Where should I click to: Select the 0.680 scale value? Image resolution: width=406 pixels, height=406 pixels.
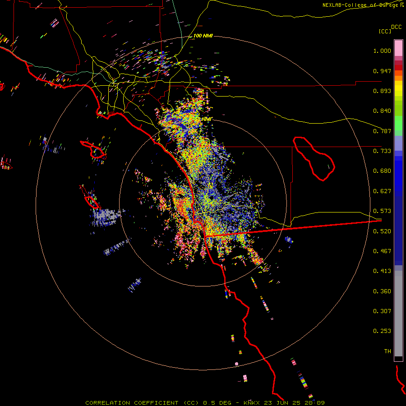click(x=382, y=171)
